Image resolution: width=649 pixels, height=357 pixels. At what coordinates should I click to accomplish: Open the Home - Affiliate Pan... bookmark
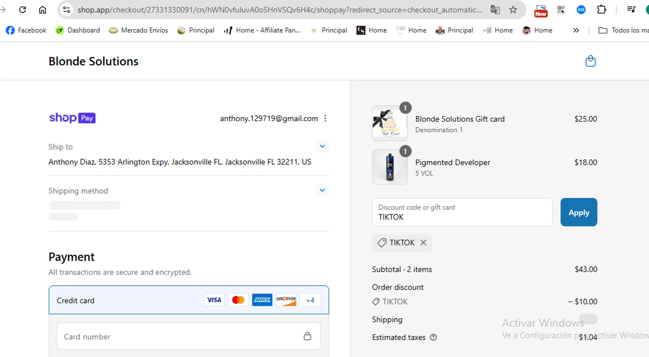(262, 30)
